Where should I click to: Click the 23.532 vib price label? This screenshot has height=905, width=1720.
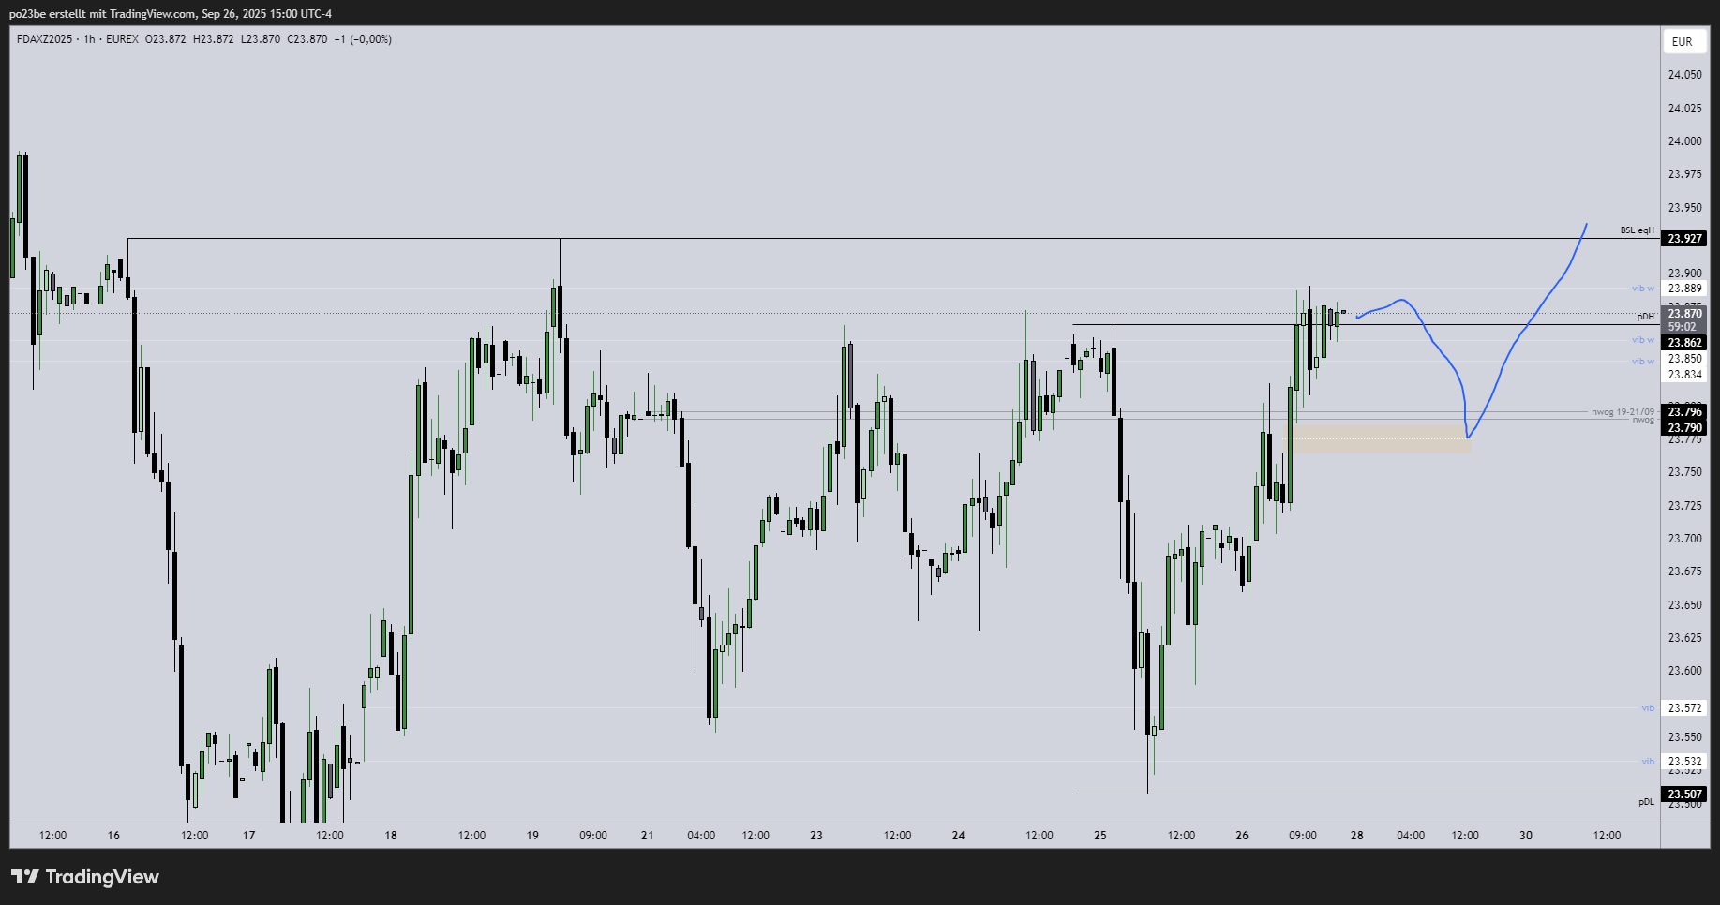pos(1684,762)
